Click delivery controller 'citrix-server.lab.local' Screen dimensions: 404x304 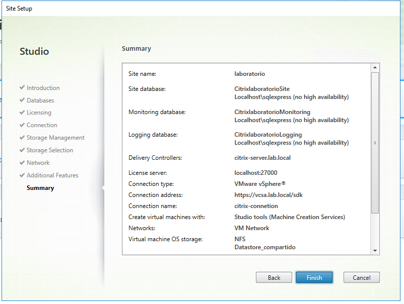[262, 158]
